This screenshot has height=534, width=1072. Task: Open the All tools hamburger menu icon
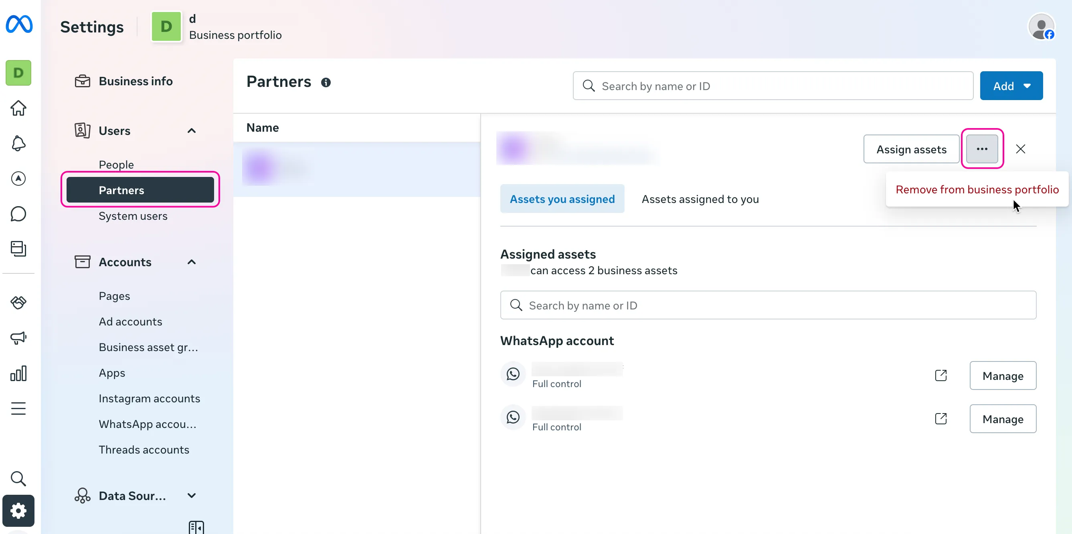[18, 408]
